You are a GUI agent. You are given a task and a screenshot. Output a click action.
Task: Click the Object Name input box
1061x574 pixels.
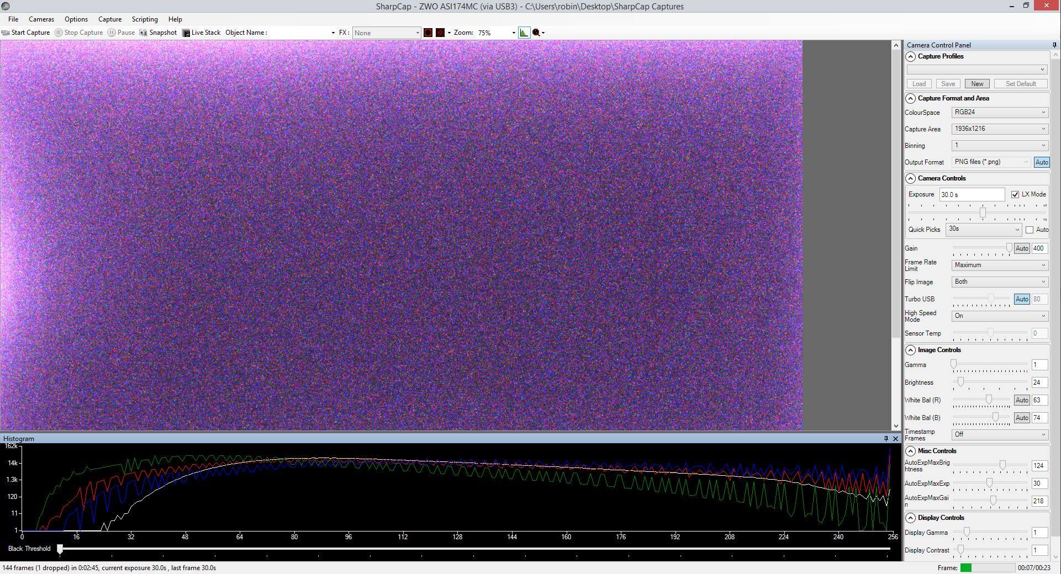[303, 33]
